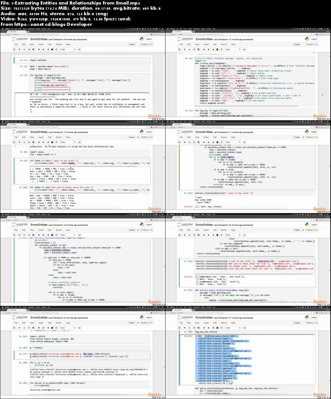
Task: Click move cell up arrow in 22-minutes-ago notebook
Action: (x=204, y=235)
